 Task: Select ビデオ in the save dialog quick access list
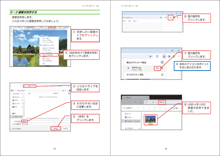[15, 107]
